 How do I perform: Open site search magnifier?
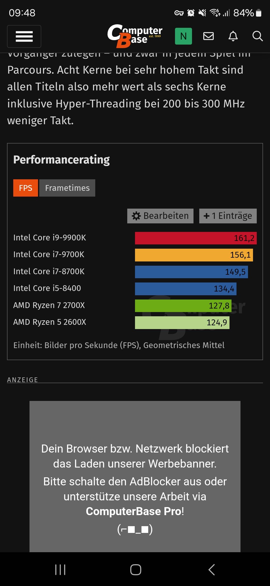(x=257, y=36)
